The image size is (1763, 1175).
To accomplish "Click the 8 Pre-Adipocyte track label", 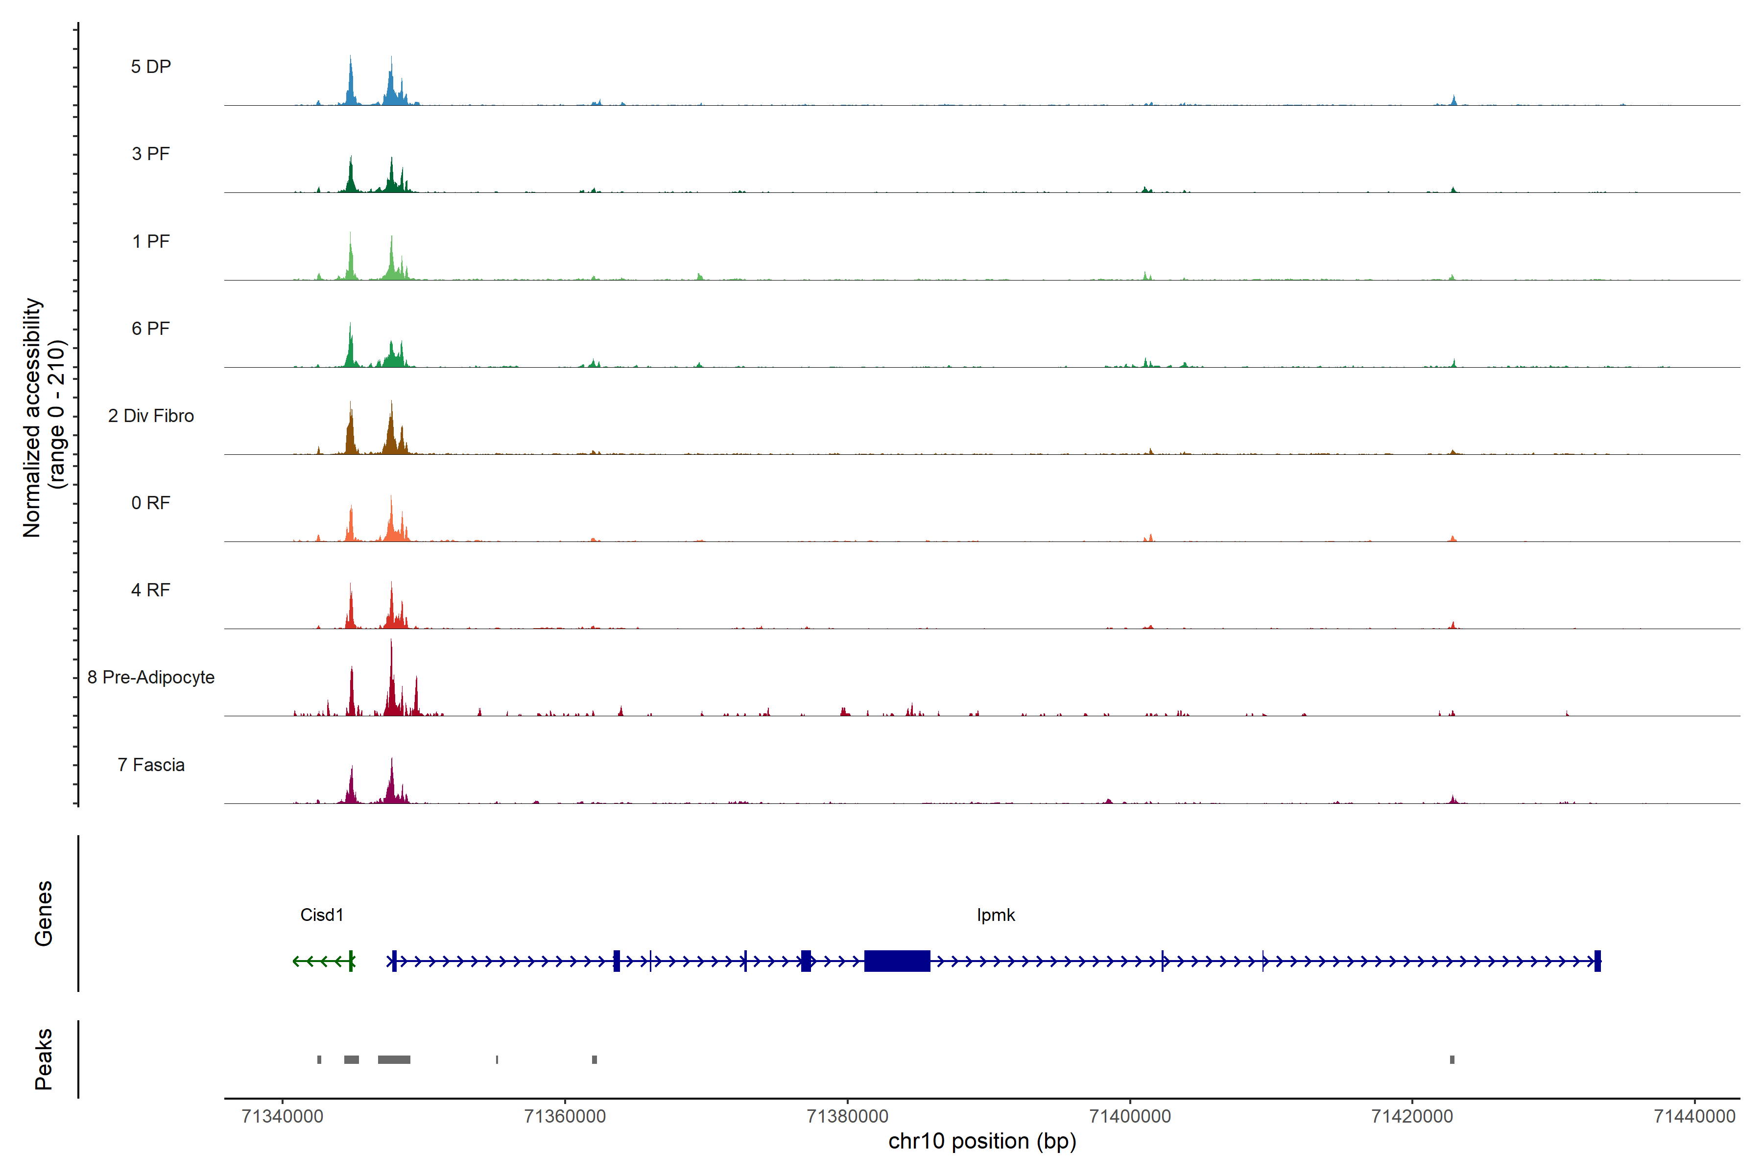I will coord(151,678).
